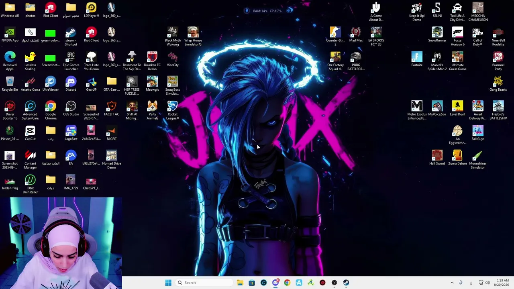The width and height of the screenshot is (514, 289).
Task: Open File Explorer from the taskbar
Action: (x=240, y=283)
